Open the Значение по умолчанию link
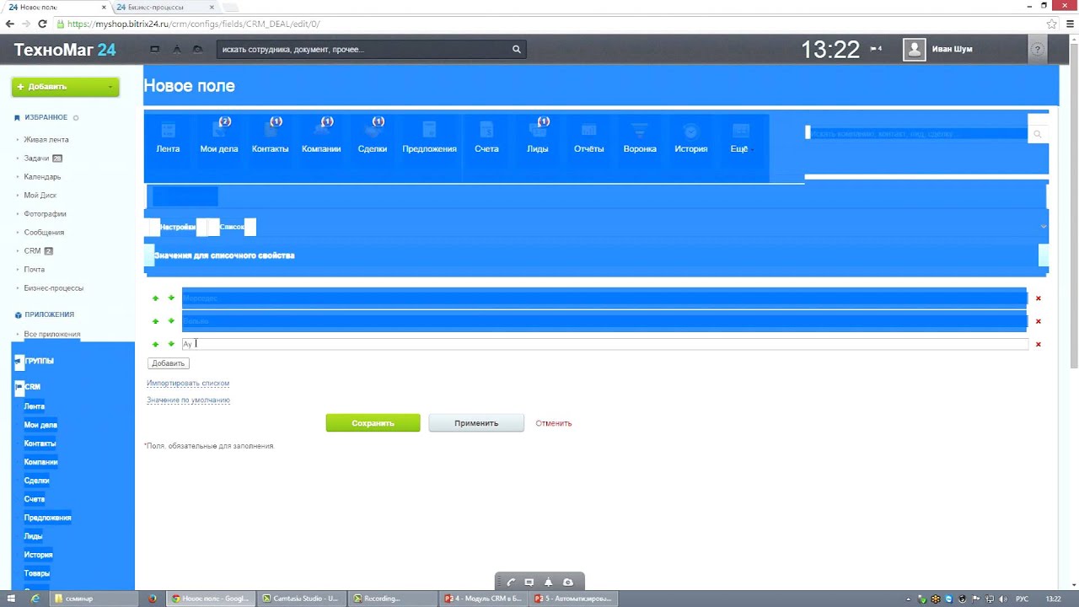This screenshot has height=607, width=1079. tap(188, 400)
